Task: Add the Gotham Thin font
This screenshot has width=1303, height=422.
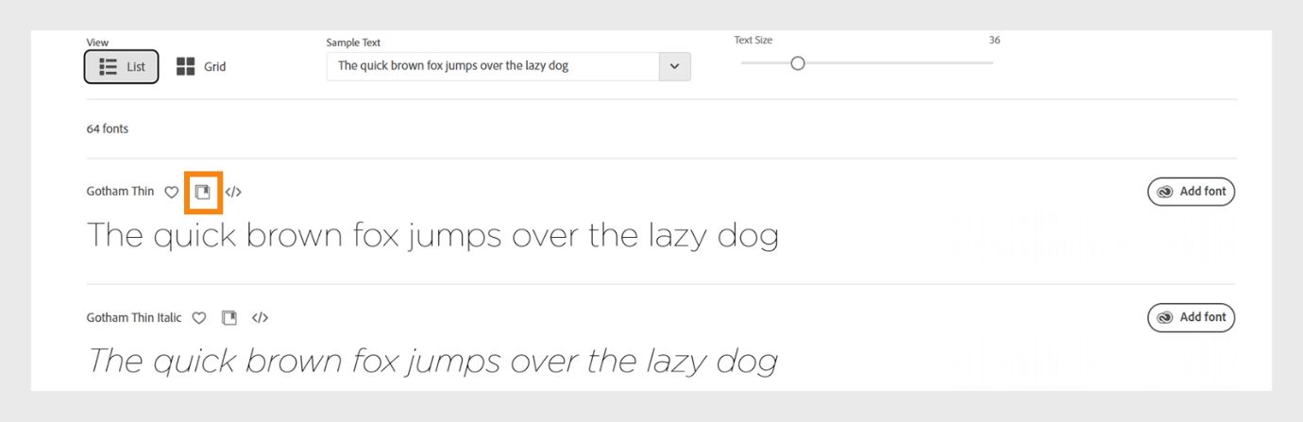Action: [x=1191, y=192]
